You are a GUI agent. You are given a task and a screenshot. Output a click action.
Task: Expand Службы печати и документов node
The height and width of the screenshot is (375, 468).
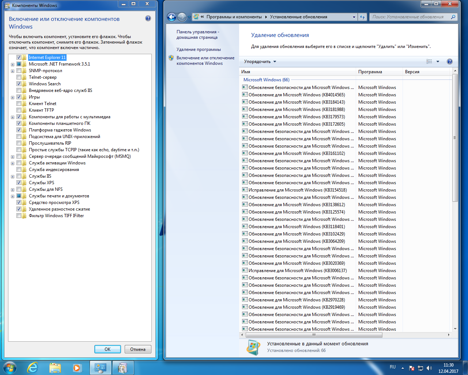12,196
